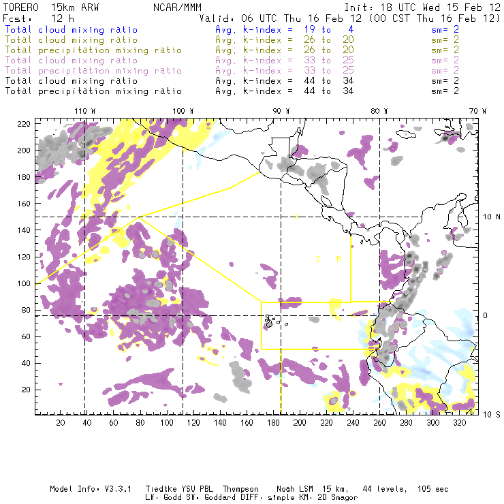
Task: Select the yellow 'R' marker on the map
Action: click(x=338, y=259)
